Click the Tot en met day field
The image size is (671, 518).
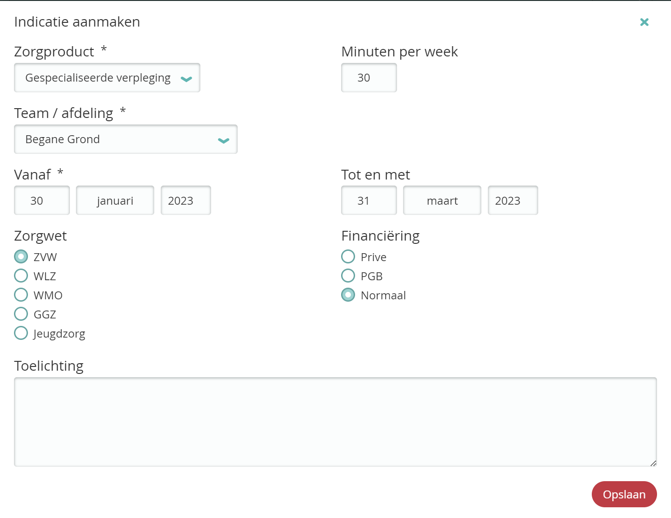[369, 200]
